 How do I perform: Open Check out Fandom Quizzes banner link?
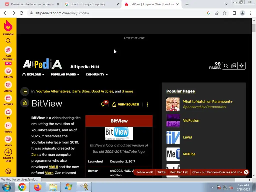(217, 172)
